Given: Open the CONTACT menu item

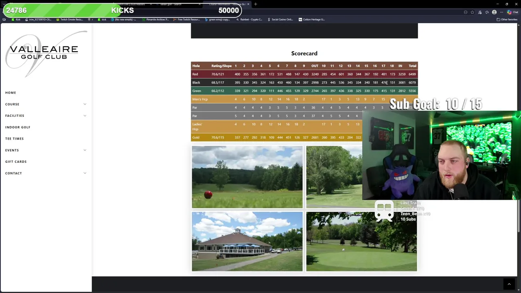Looking at the screenshot, I should [x=13, y=173].
